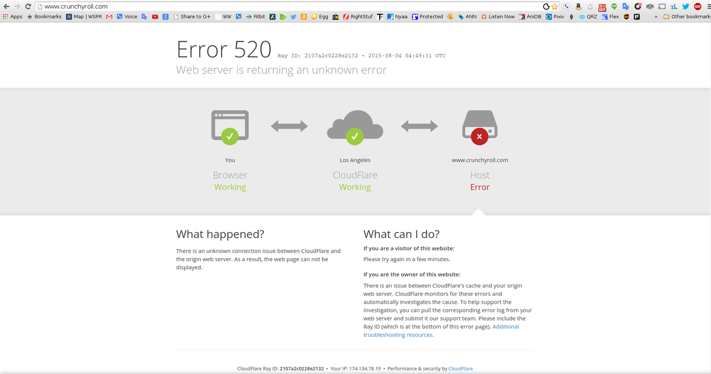
Task: Click the www.crunchyroll.com host label
Action: click(479, 160)
